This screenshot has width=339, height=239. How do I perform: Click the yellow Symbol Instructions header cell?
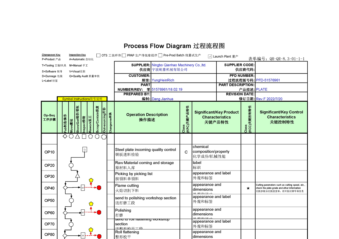point(82,99)
